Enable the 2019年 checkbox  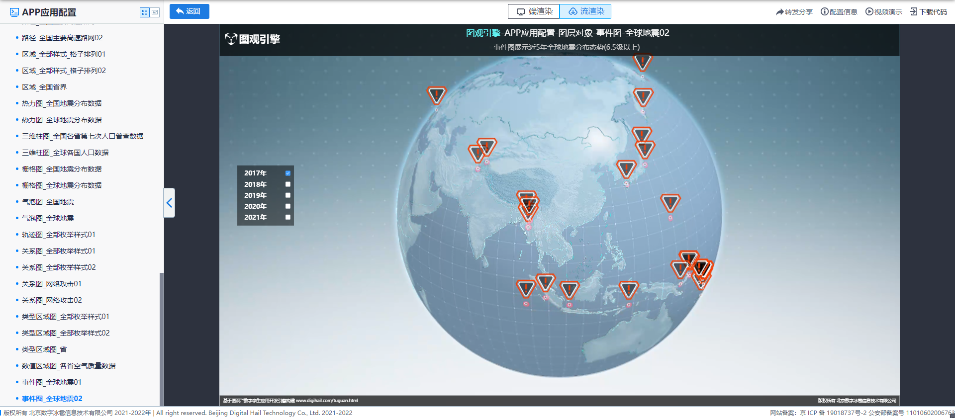click(x=287, y=195)
